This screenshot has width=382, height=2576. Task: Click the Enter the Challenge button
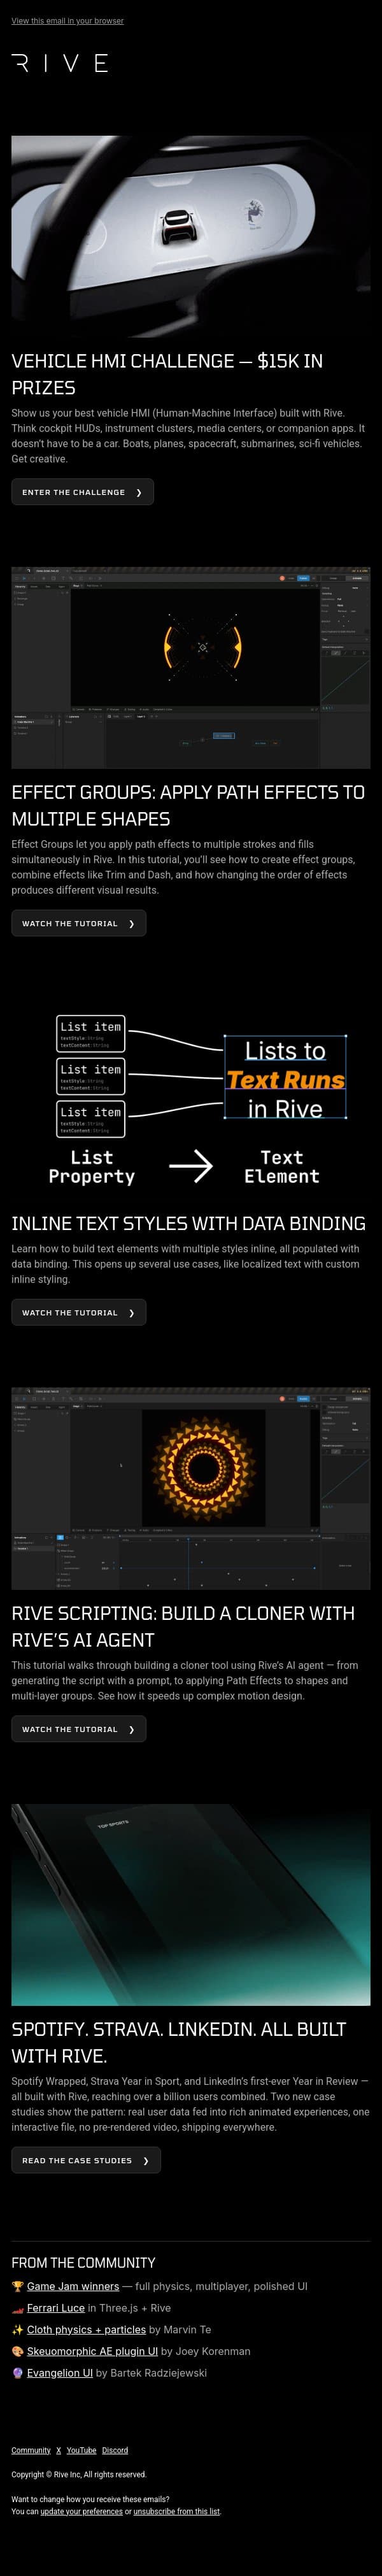pos(82,492)
